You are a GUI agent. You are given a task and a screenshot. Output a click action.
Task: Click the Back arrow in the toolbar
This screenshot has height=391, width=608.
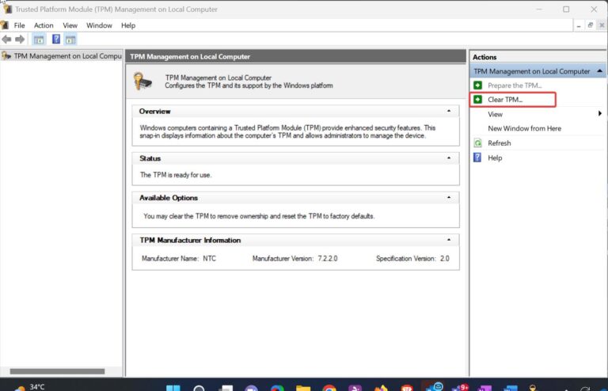tap(6, 40)
